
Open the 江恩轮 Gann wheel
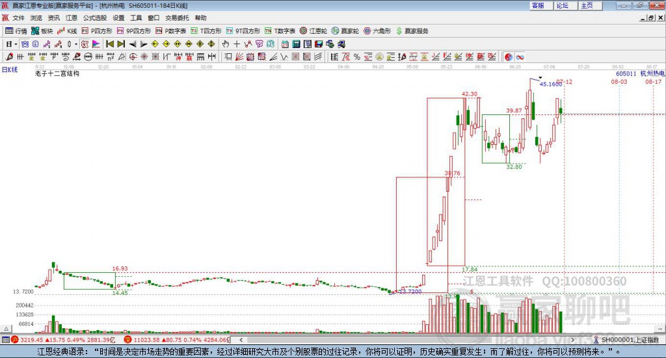[x=313, y=31]
